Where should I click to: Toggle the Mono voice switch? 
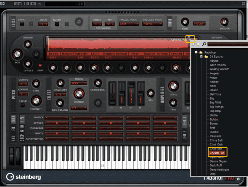pyautogui.click(x=21, y=24)
